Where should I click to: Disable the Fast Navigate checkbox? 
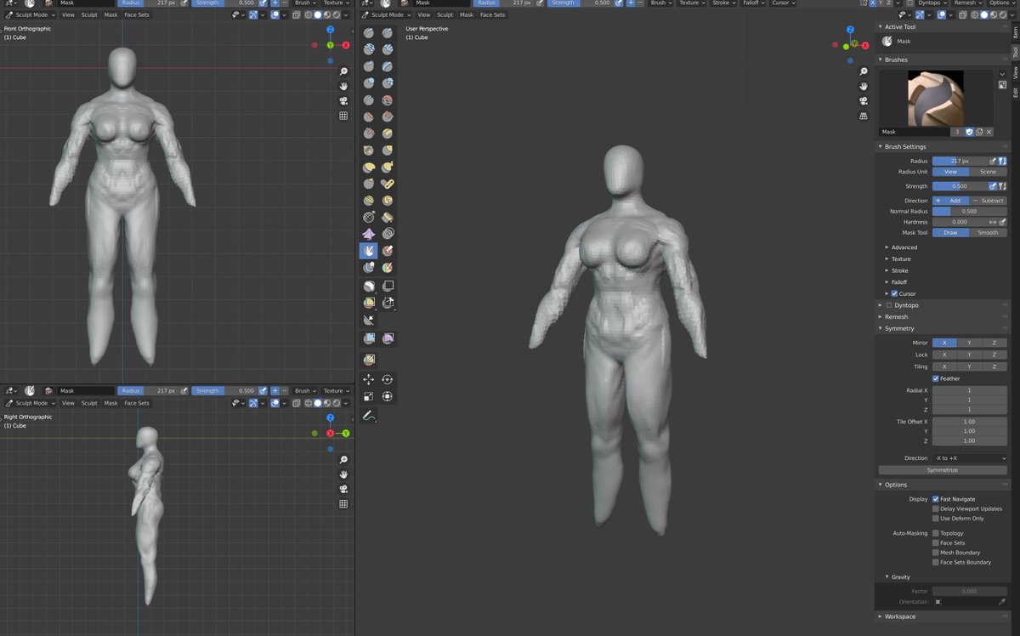pos(935,499)
